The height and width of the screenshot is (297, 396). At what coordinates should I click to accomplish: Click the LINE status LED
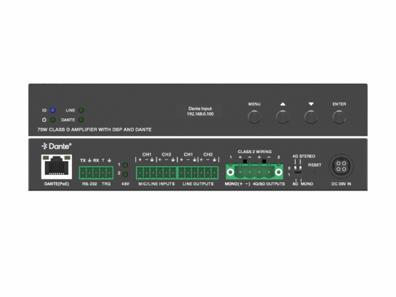81,110
